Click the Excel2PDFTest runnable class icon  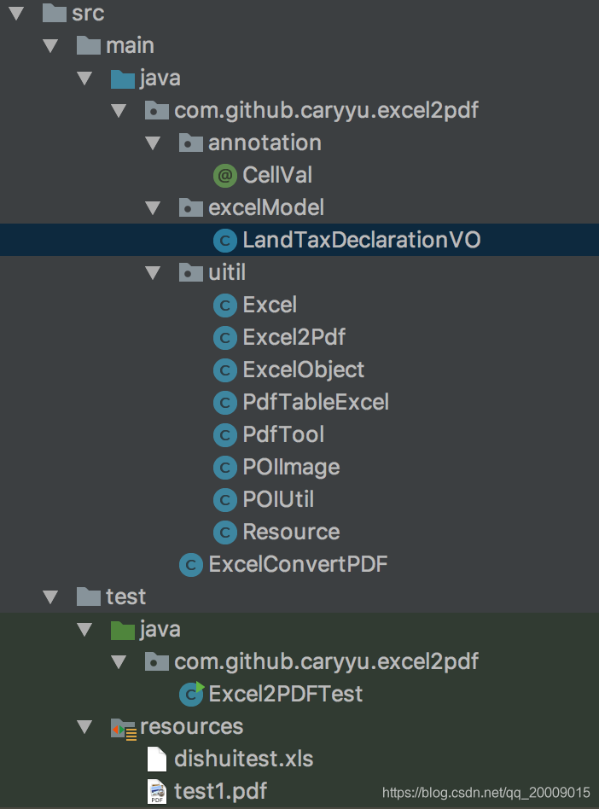tap(191, 694)
